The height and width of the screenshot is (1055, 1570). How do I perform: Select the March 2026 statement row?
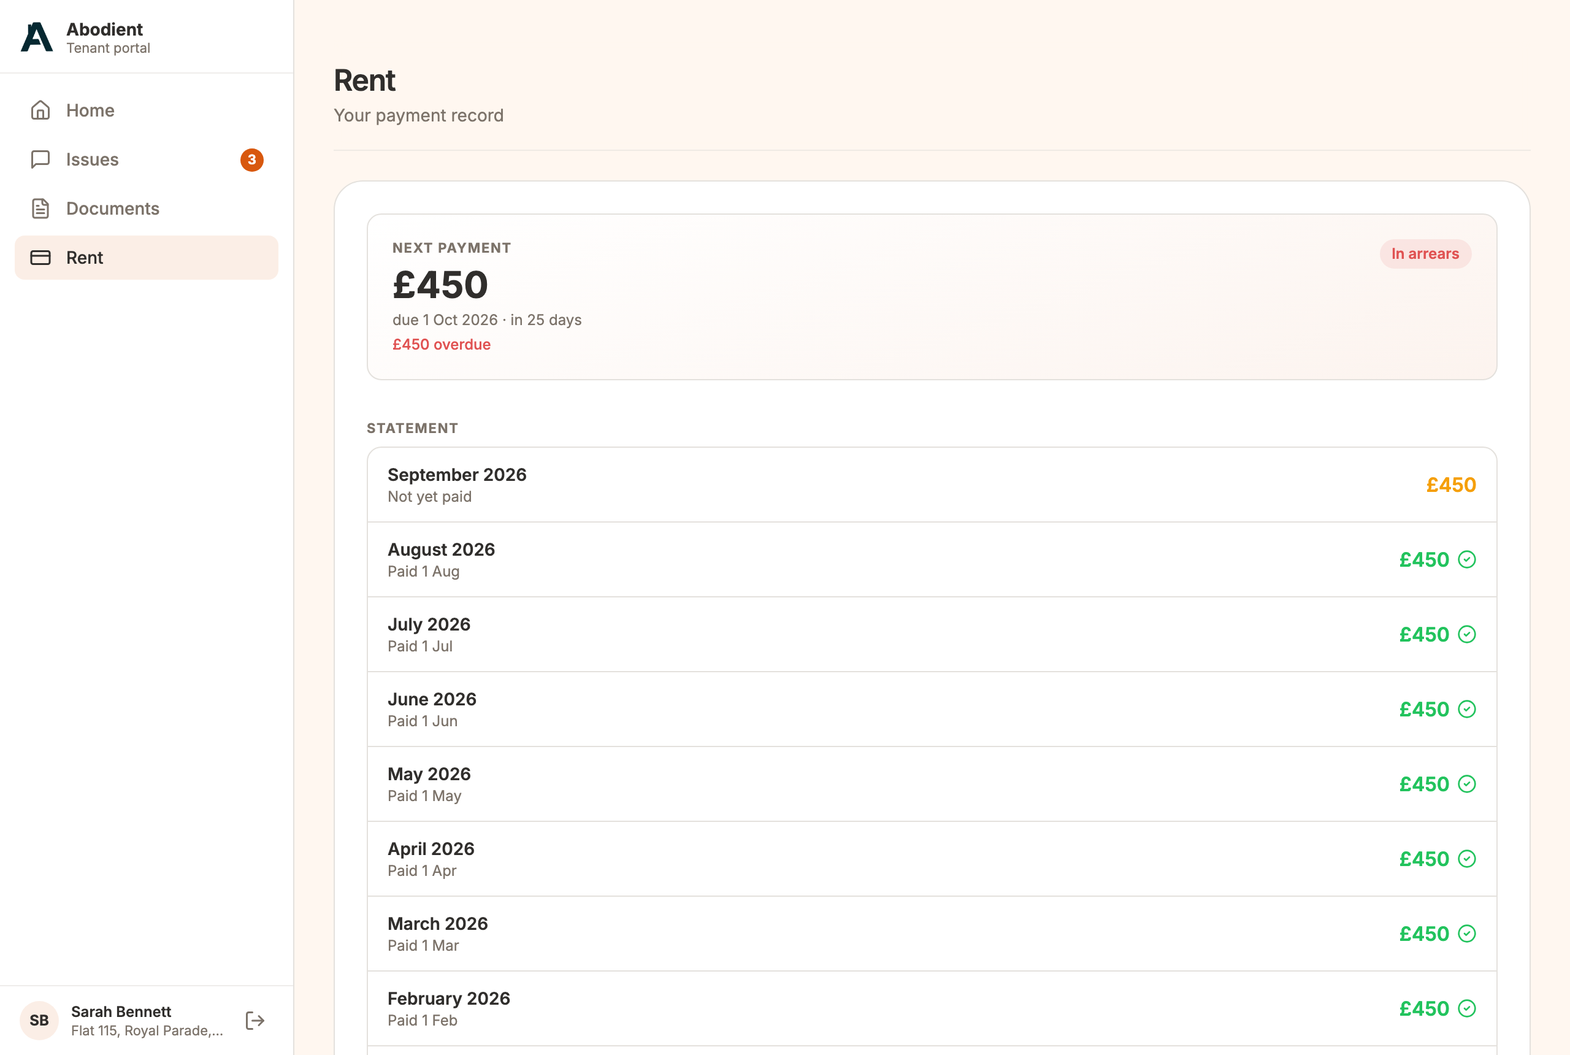pos(932,934)
